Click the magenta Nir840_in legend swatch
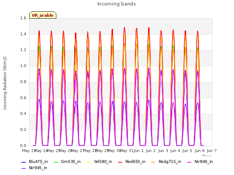 point(189,162)
